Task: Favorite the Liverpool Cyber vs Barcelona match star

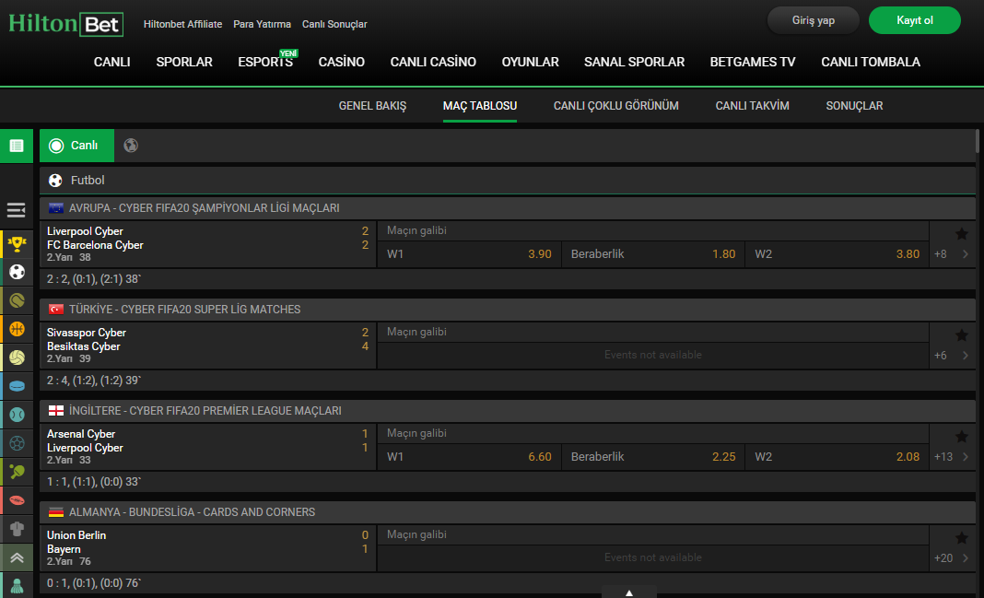Action: click(961, 234)
